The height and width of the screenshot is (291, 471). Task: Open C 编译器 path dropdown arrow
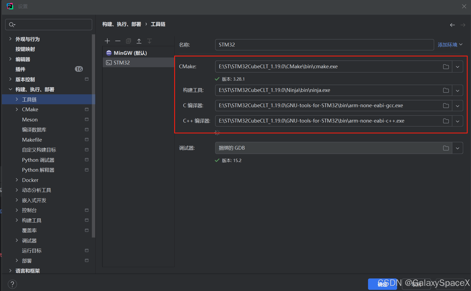point(458,106)
